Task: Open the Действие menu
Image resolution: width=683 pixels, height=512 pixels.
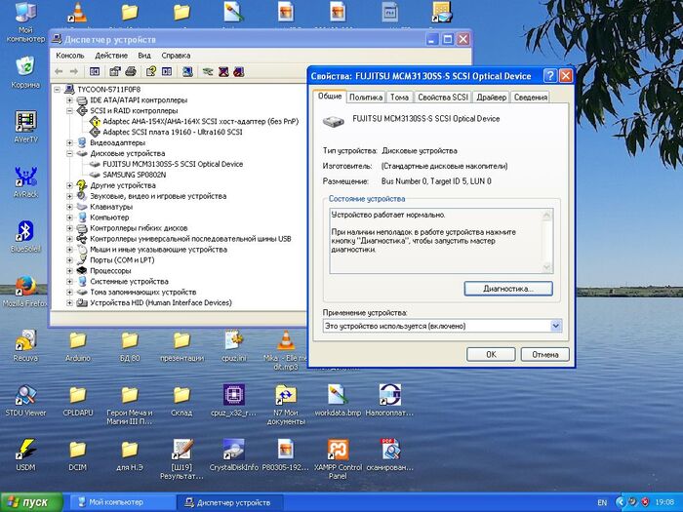Action: point(111,56)
